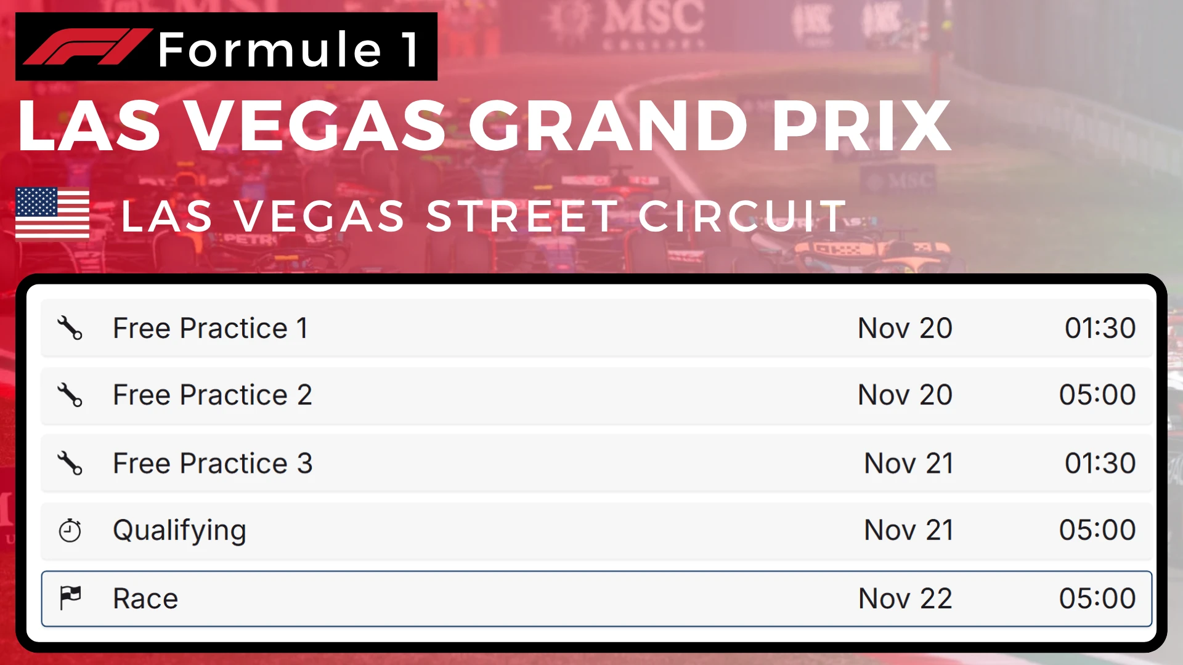The width and height of the screenshot is (1183, 665).
Task: Click the Qualifying stopwatch icon
Action: point(70,530)
